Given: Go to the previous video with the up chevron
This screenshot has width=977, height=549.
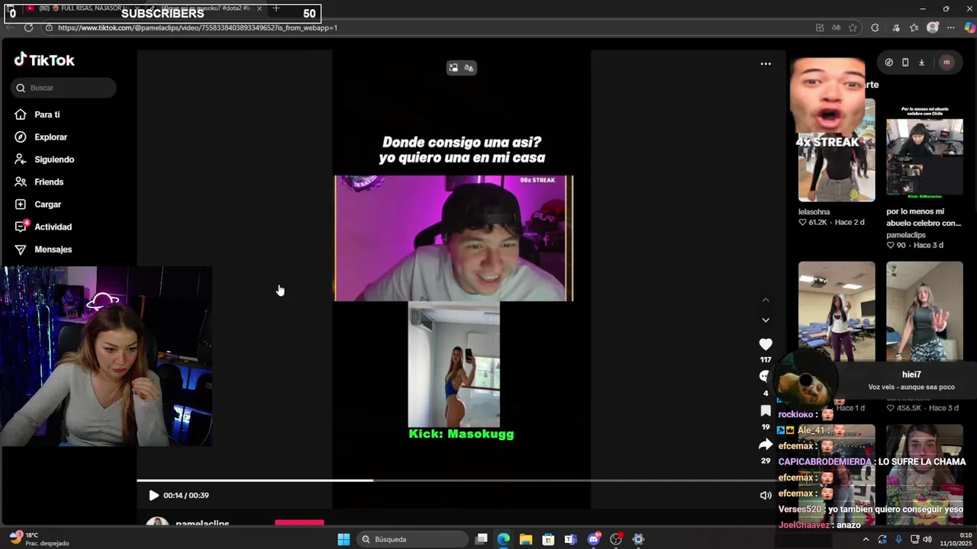Looking at the screenshot, I should (766, 300).
